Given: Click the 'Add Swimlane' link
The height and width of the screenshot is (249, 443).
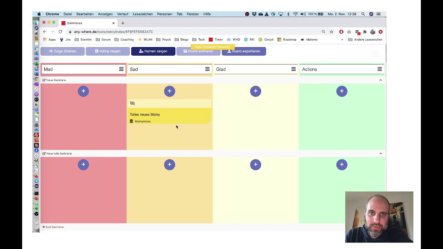Looking at the screenshot, I should 53,227.
